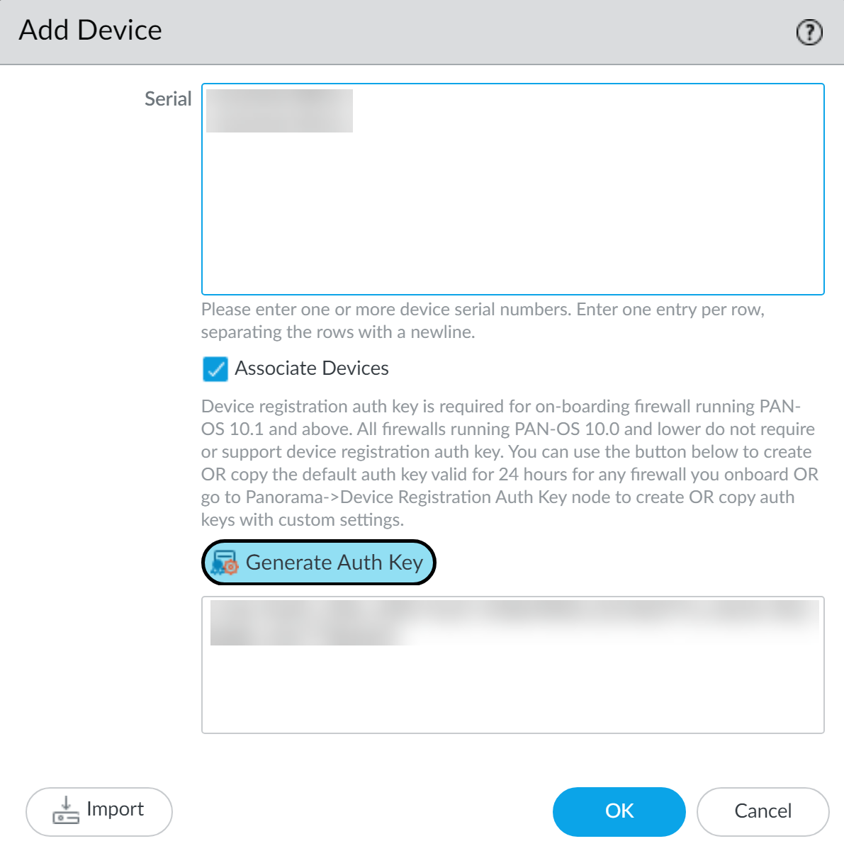Image resolution: width=844 pixels, height=863 pixels.
Task: Open the help question mark icon
Action: click(x=809, y=32)
